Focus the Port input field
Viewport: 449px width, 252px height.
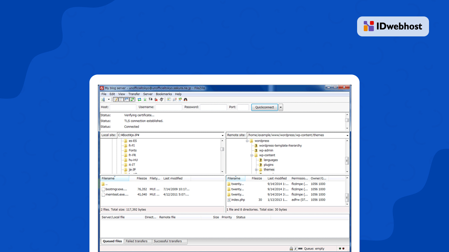tap(243, 107)
